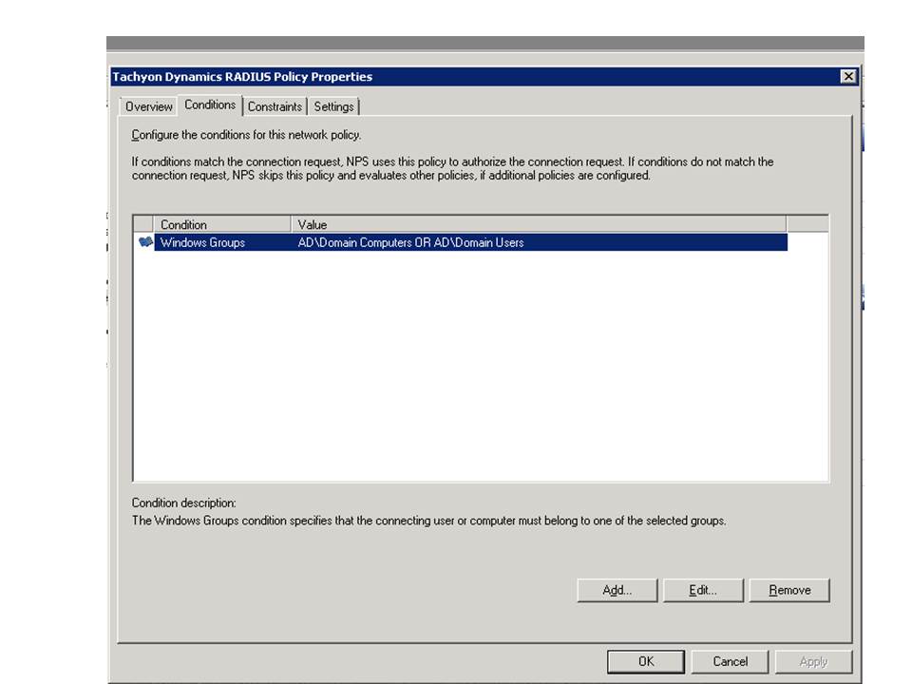The width and height of the screenshot is (912, 684).
Task: Click the AD\Domain Computers OR AD\Domain Users value
Action: 410,242
